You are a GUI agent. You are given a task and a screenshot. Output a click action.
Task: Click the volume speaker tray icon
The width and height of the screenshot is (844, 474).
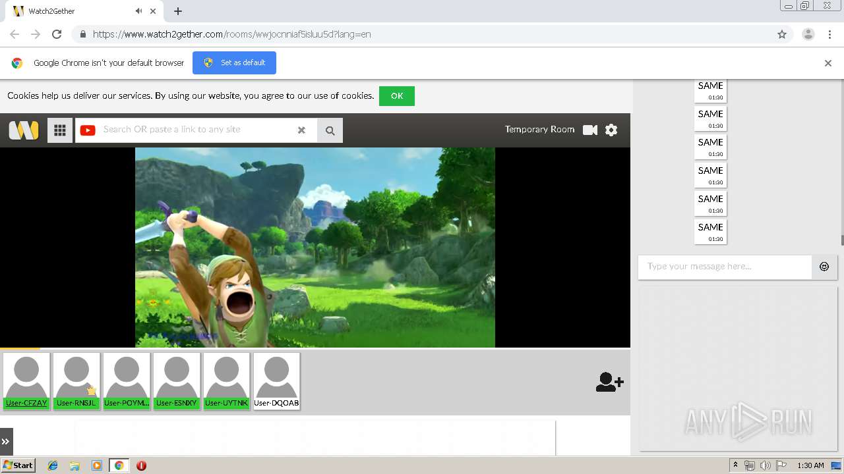765,465
